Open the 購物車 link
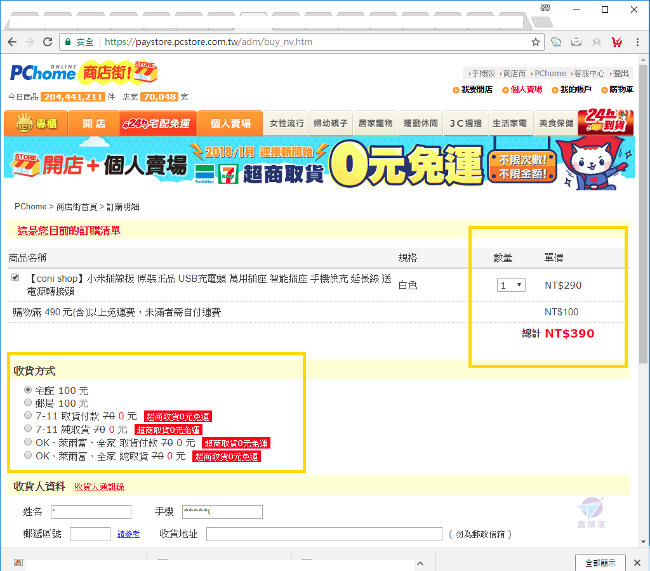Image resolution: width=650 pixels, height=571 pixels. pyautogui.click(x=621, y=89)
